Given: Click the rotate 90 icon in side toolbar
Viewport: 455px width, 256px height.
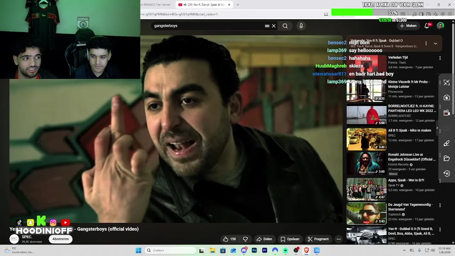Looking at the screenshot, I should 447,174.
